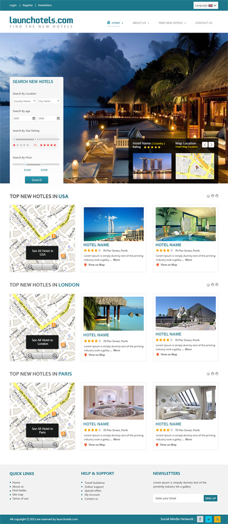Open Site map in Quick Links
Image resolution: width=228 pixels, height=524 pixels.
pos(17,494)
